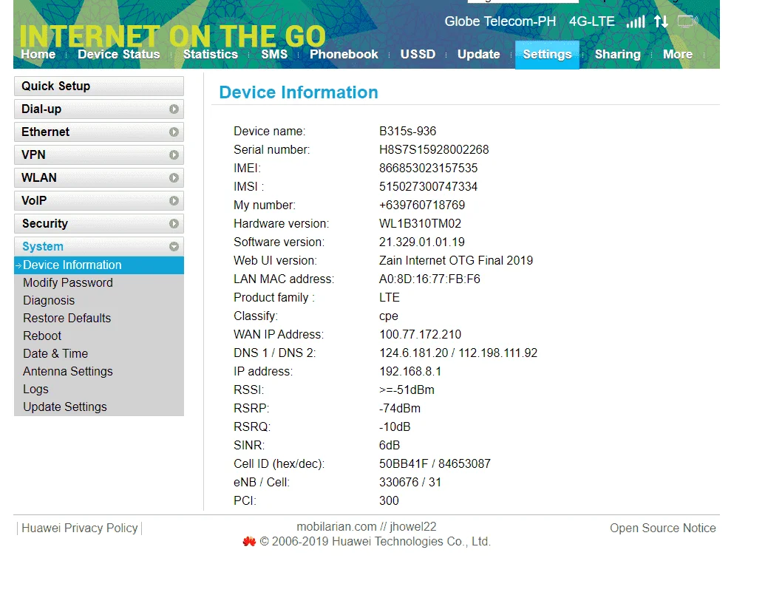
Task: Click the Device name value B315s-936
Action: tap(408, 131)
